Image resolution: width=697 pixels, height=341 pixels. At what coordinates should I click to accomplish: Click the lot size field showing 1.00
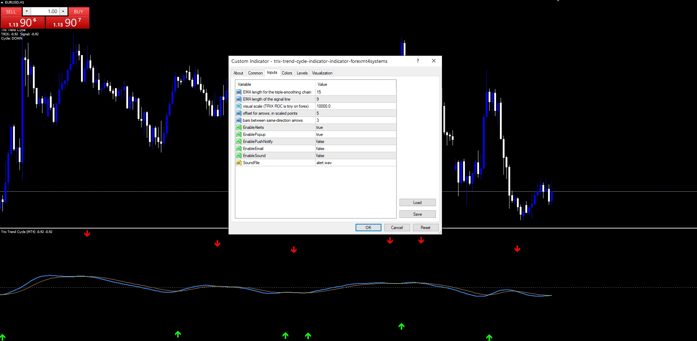45,12
